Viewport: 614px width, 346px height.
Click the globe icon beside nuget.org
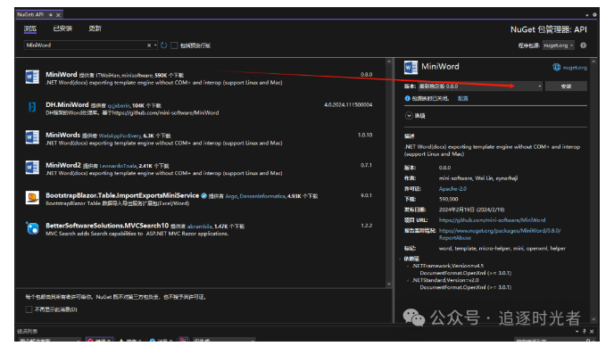[x=557, y=67]
